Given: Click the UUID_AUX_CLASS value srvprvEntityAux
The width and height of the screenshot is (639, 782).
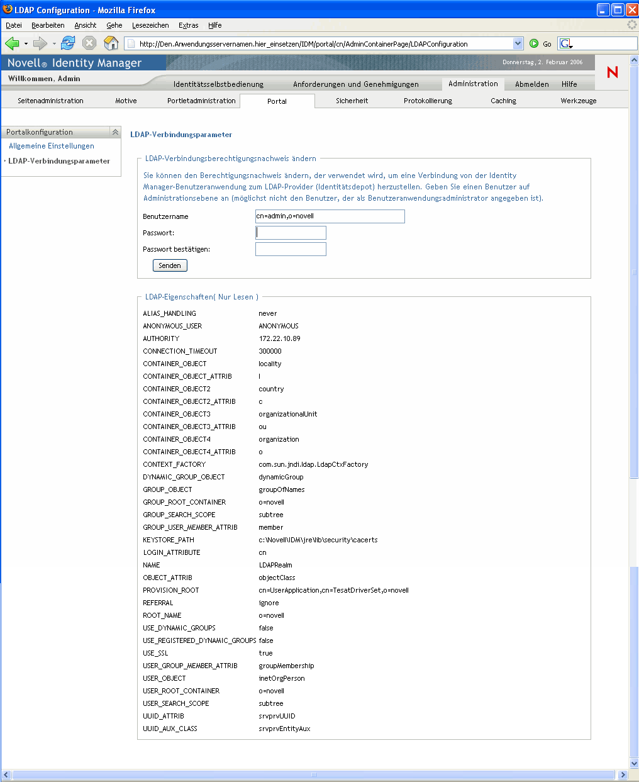Looking at the screenshot, I should (284, 729).
